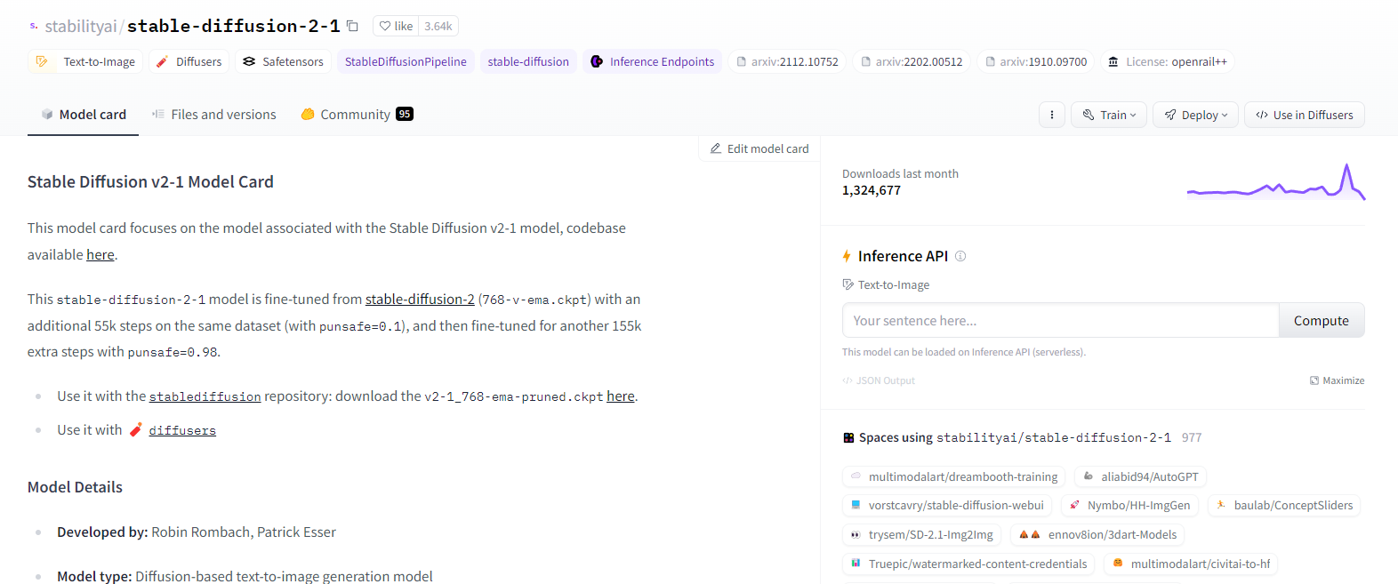Screen dimensions: 1398x584
Task: Open multimodalart/dreambooth-training space
Action: [x=954, y=477]
